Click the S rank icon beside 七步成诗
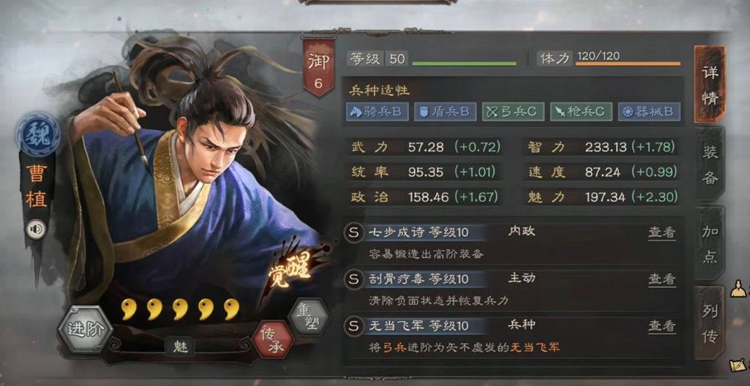This screenshot has width=750, height=386. (x=353, y=232)
